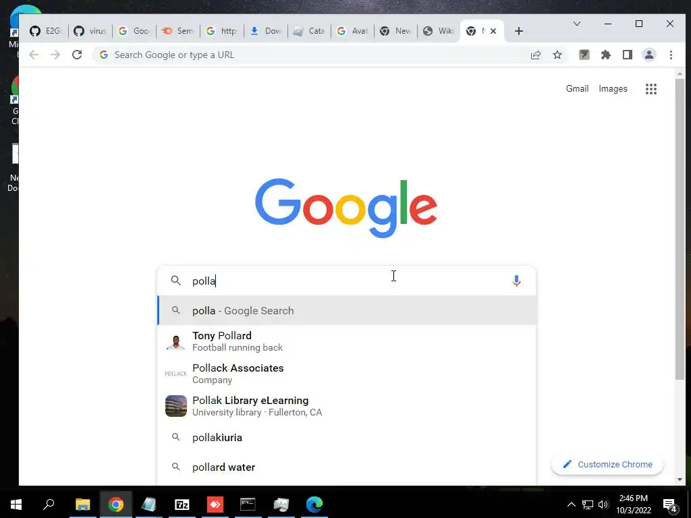Click the scrollbar down arrow

pos(680,480)
